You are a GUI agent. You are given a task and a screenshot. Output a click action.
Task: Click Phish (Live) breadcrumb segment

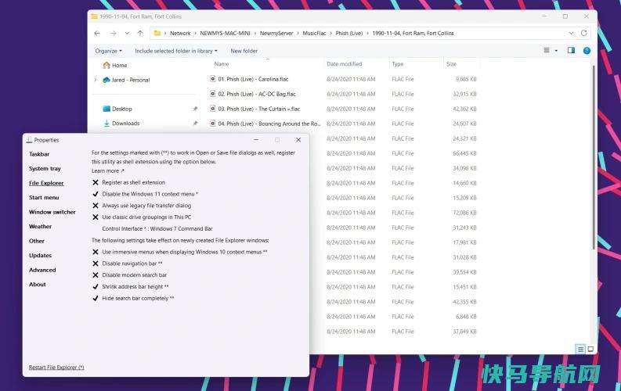point(349,33)
